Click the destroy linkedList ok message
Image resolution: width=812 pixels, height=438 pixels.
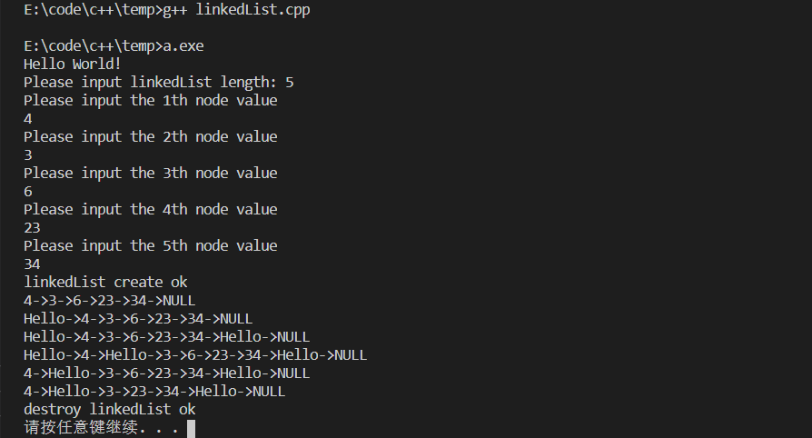pyautogui.click(x=109, y=410)
